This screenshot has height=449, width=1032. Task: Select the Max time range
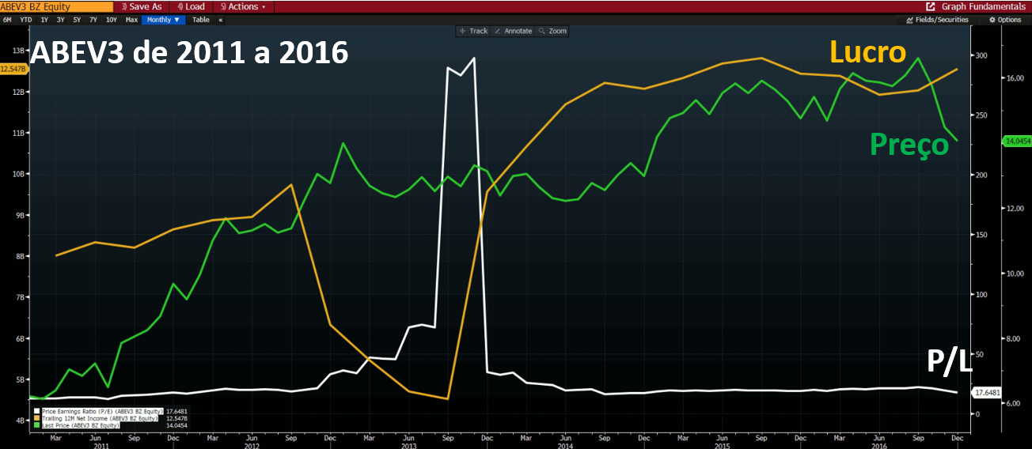tap(131, 19)
